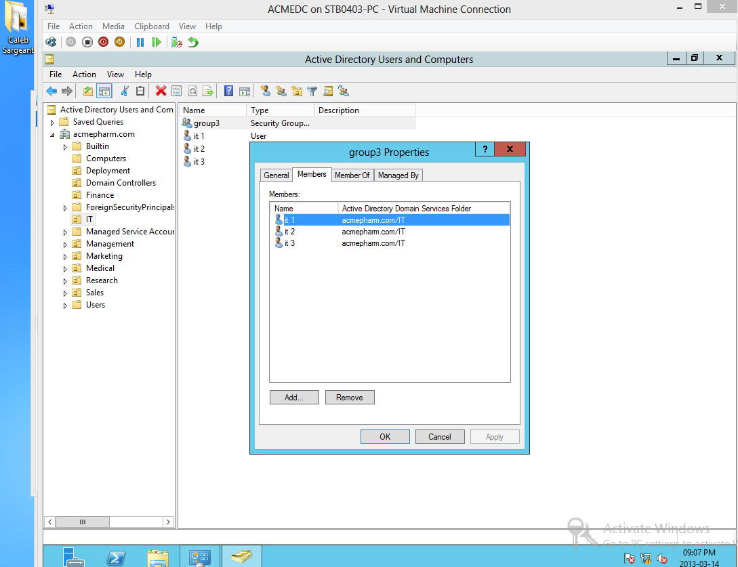Expand the Marketing OU
738x567 pixels.
65,257
